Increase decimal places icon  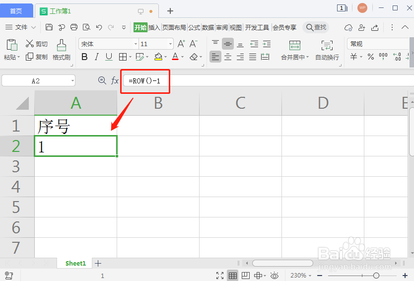tap(397, 57)
